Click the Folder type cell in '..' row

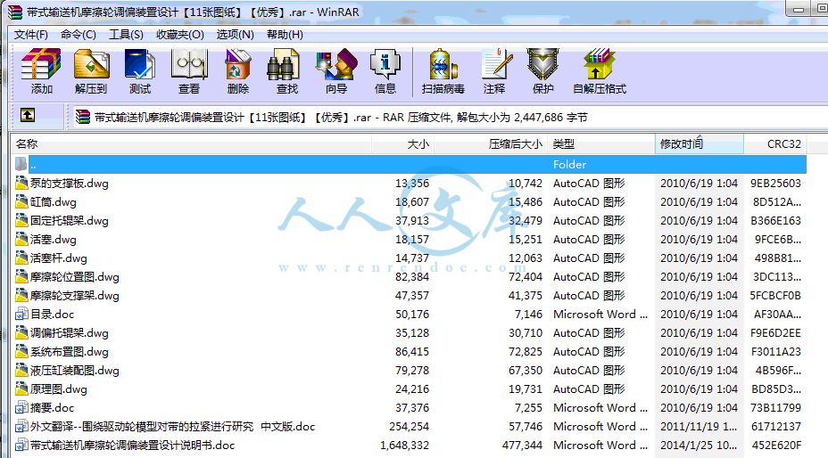pyautogui.click(x=570, y=164)
